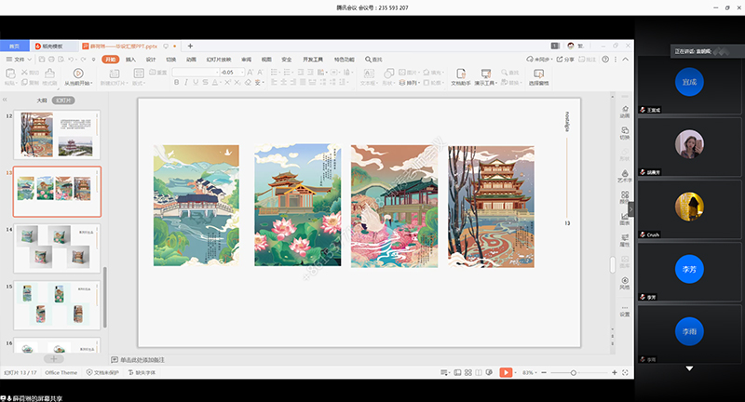Click the add new slide plus button
This screenshot has height=402, width=745.
[54, 357]
